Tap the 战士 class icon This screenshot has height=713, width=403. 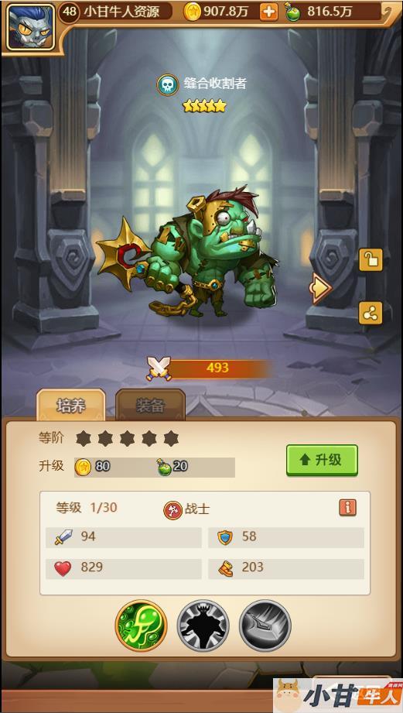pyautogui.click(x=172, y=510)
